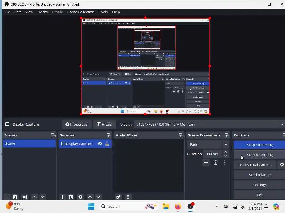
Task: Open Audio Mixer three-dot menu
Action: [x=128, y=197]
